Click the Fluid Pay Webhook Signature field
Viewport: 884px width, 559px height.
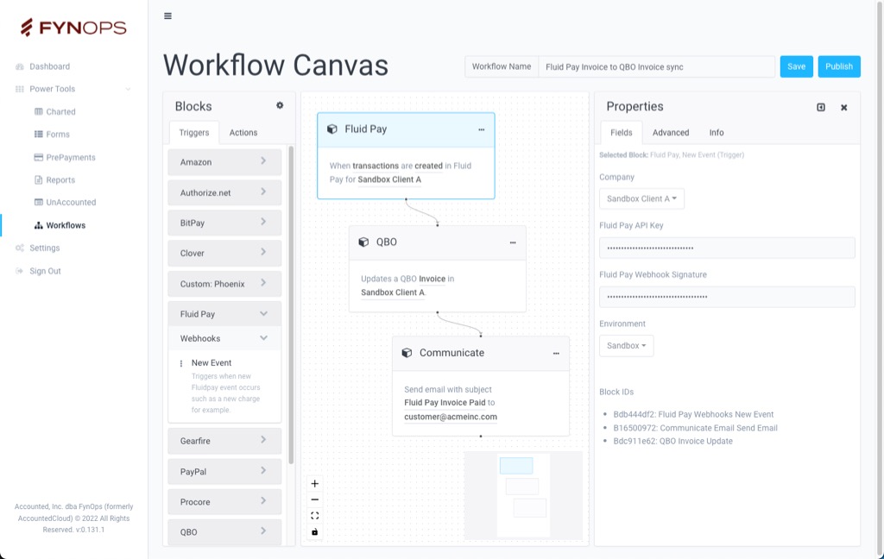(727, 297)
